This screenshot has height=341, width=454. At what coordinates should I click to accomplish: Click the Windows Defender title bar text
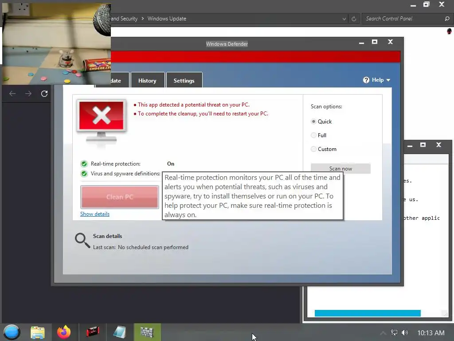(227, 44)
